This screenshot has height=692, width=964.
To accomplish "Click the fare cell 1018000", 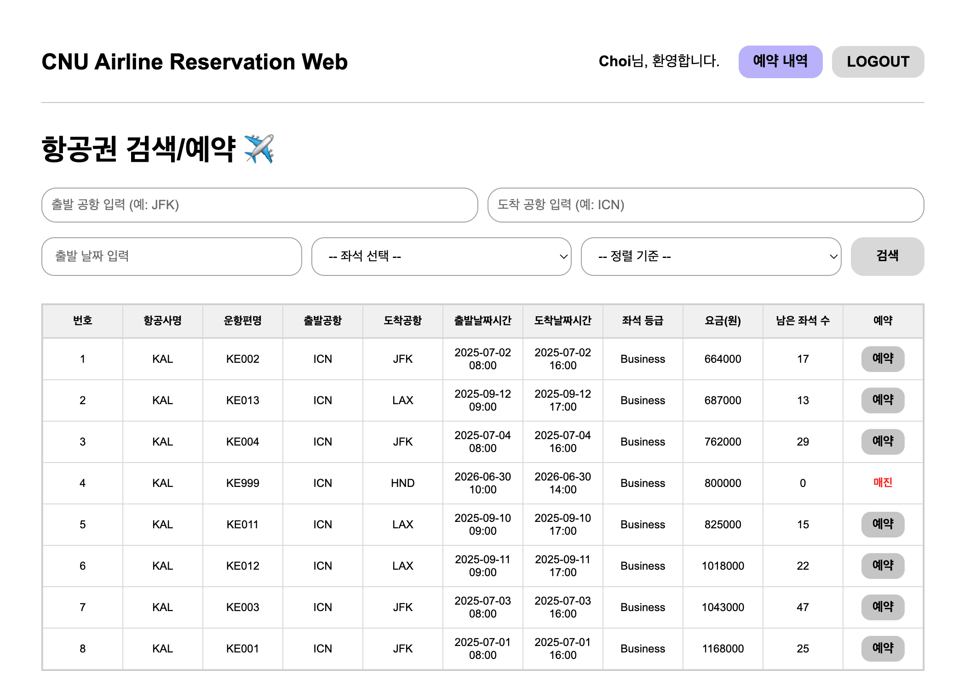I will (723, 566).
